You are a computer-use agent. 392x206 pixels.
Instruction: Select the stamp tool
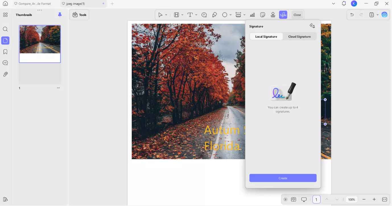273,15
